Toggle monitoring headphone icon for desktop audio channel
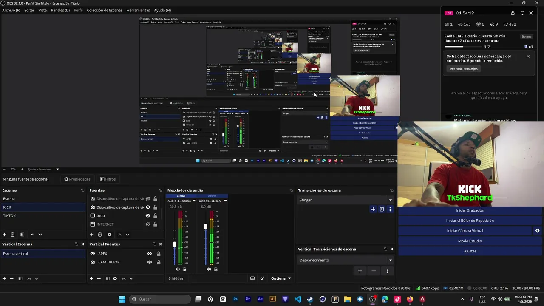The height and width of the screenshot is (306, 544). (184, 269)
